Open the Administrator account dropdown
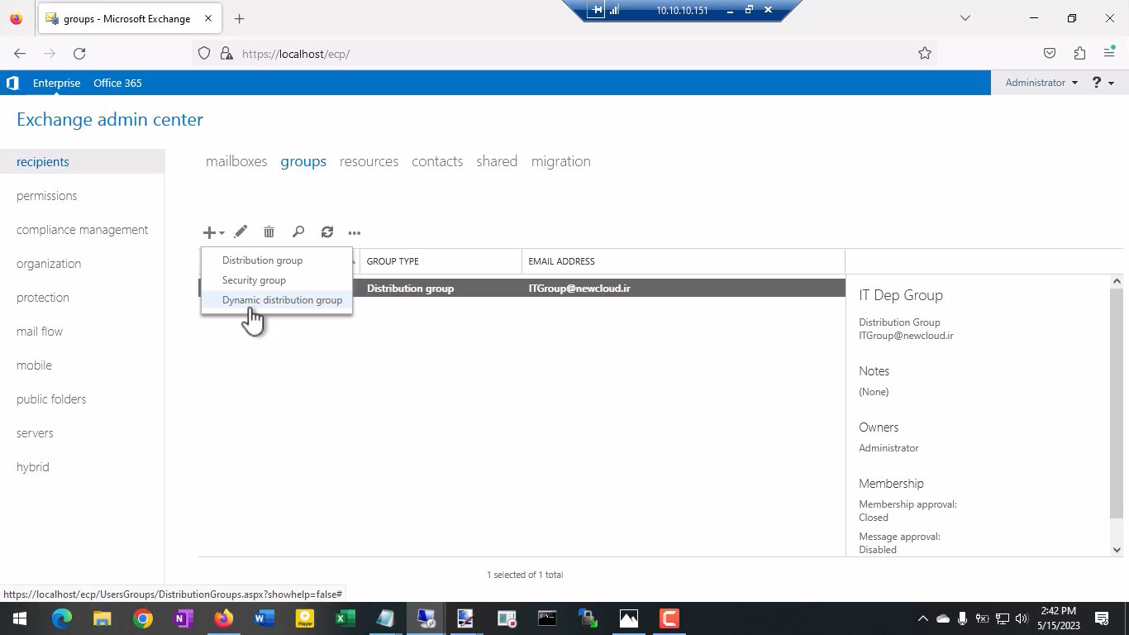 click(1041, 83)
